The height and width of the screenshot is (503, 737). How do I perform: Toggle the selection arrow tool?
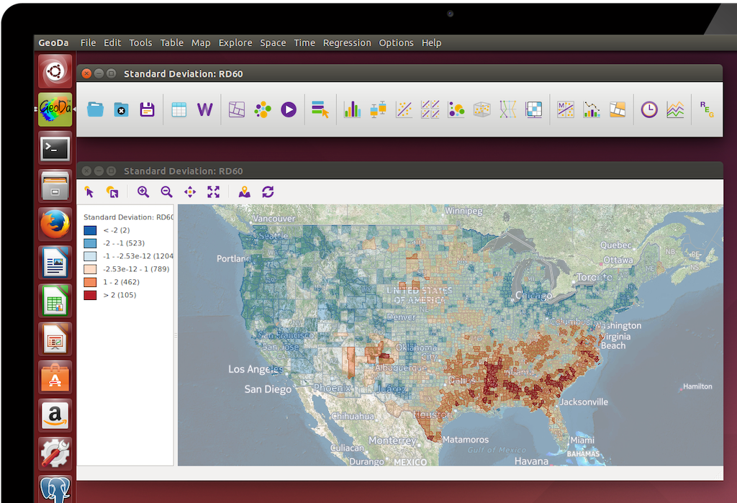coord(89,191)
